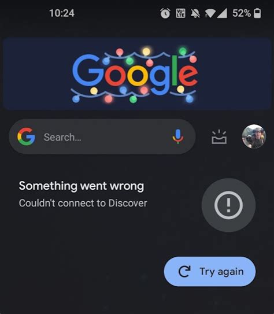Image resolution: width=274 pixels, height=314 pixels.
Task: Tap the muted notifications bell icon
Action: (x=195, y=13)
